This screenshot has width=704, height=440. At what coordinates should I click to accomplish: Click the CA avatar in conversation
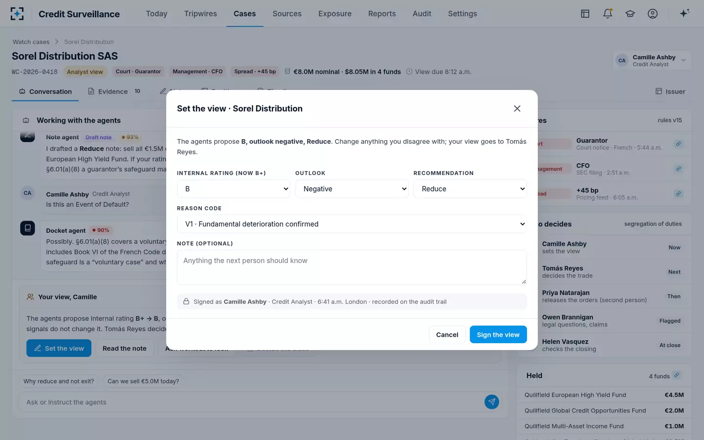(27, 193)
